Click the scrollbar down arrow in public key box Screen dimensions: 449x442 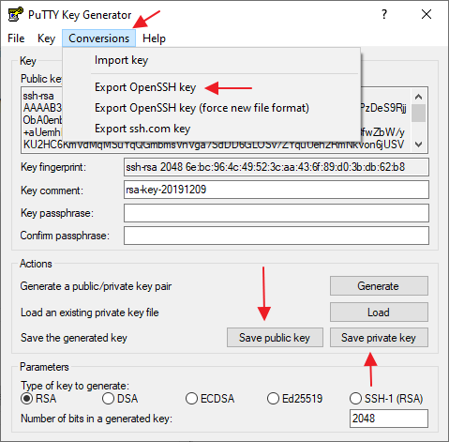(x=418, y=145)
